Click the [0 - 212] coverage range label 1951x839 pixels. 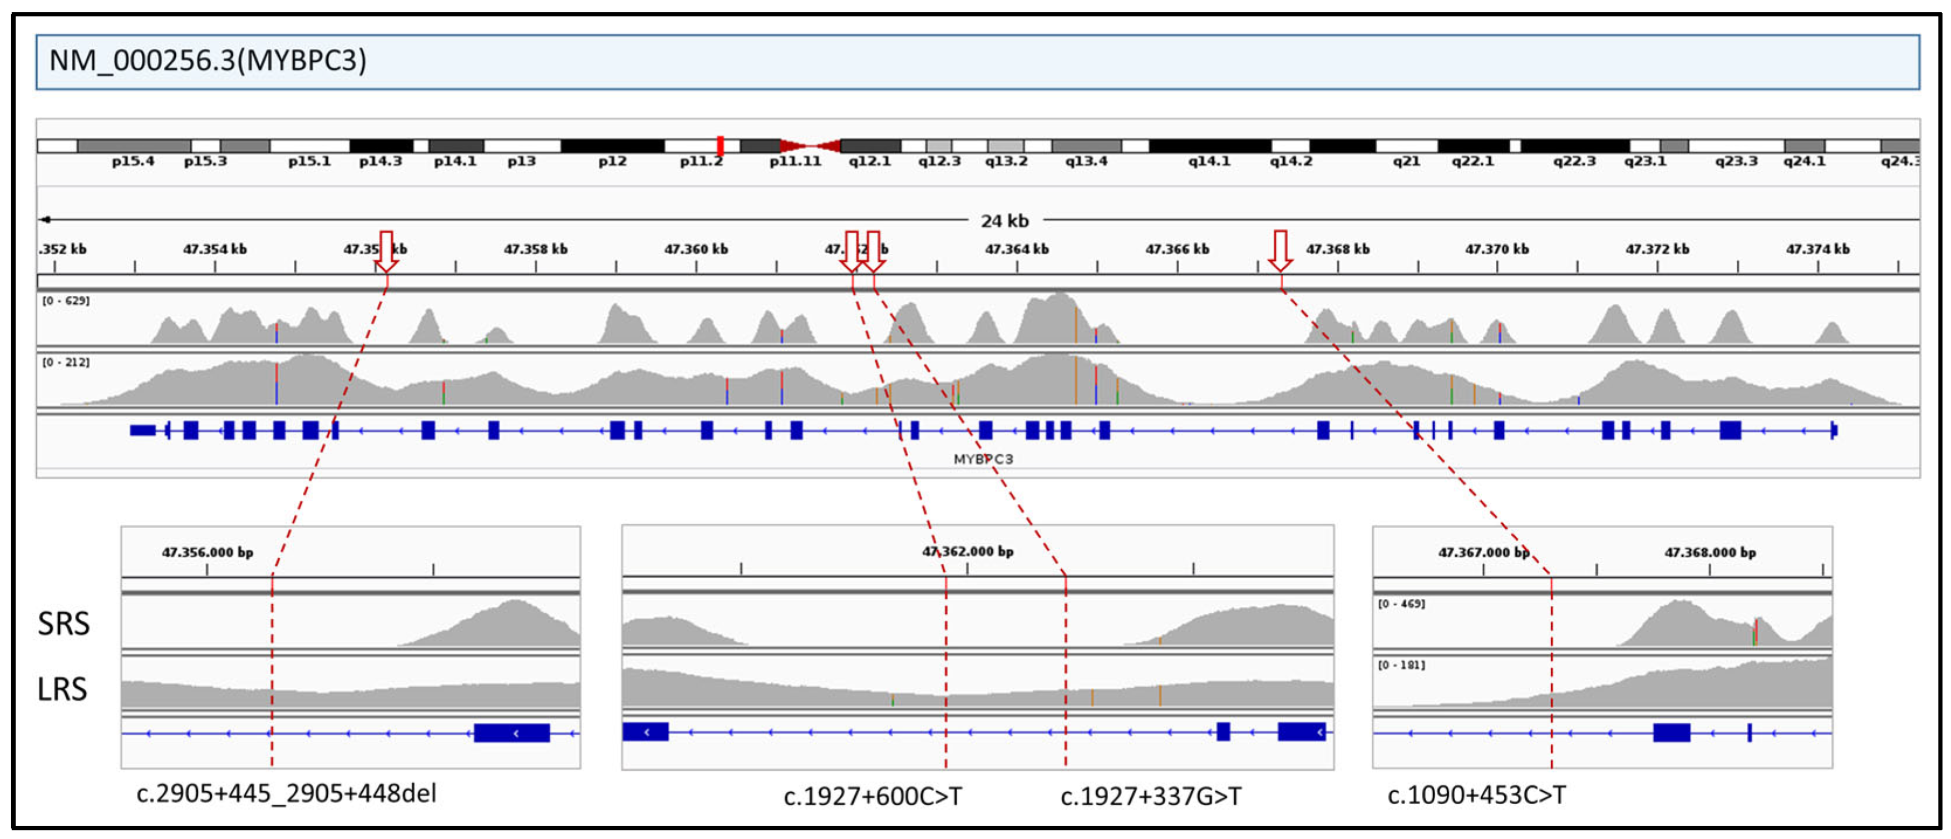click(66, 363)
